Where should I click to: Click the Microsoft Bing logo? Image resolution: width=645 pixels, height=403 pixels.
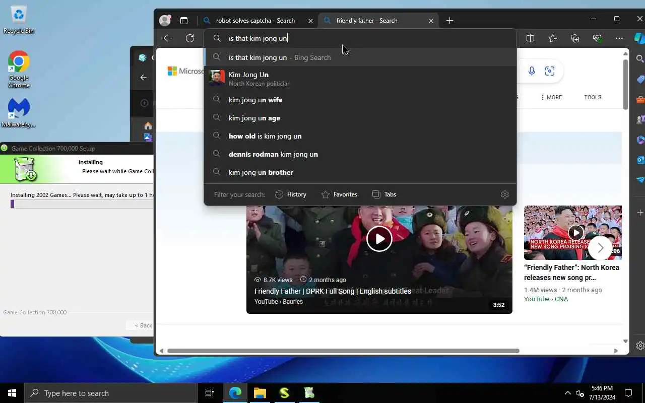point(185,71)
